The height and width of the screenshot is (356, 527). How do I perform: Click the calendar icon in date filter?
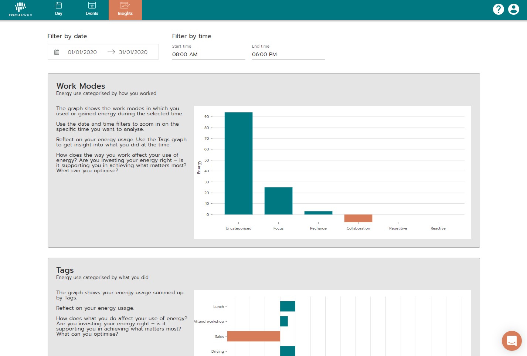[x=57, y=52]
